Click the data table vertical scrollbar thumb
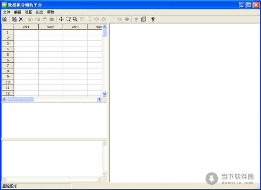This screenshot has height=190, width=261. [x=104, y=34]
